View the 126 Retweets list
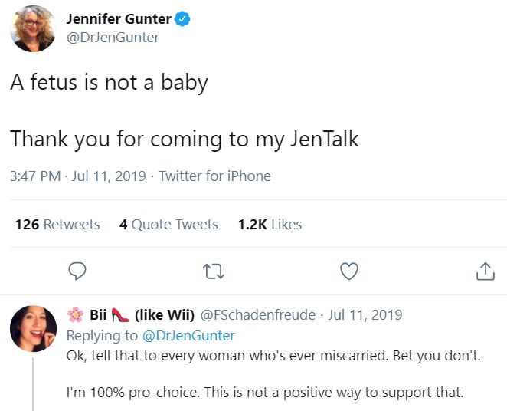This screenshot has width=507, height=411. [x=57, y=224]
